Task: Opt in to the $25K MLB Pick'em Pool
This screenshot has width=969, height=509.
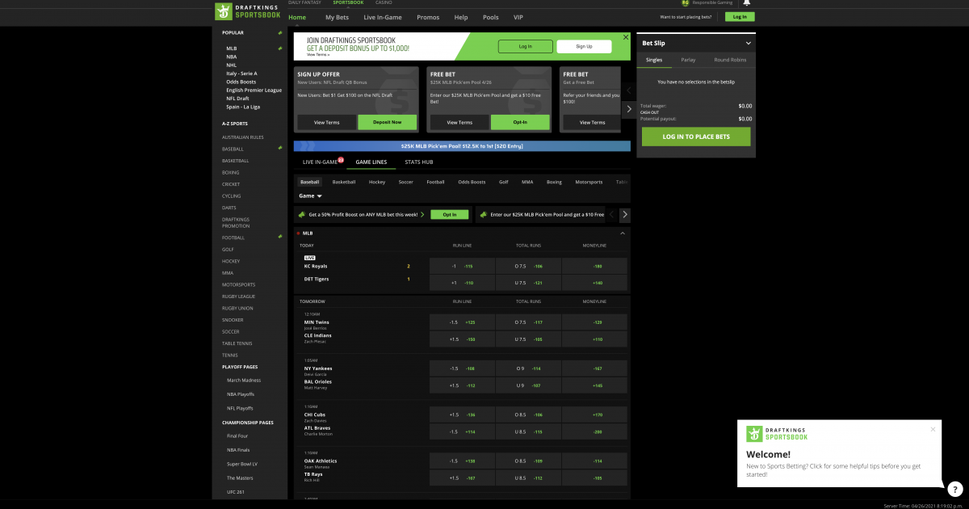Action: click(x=519, y=122)
